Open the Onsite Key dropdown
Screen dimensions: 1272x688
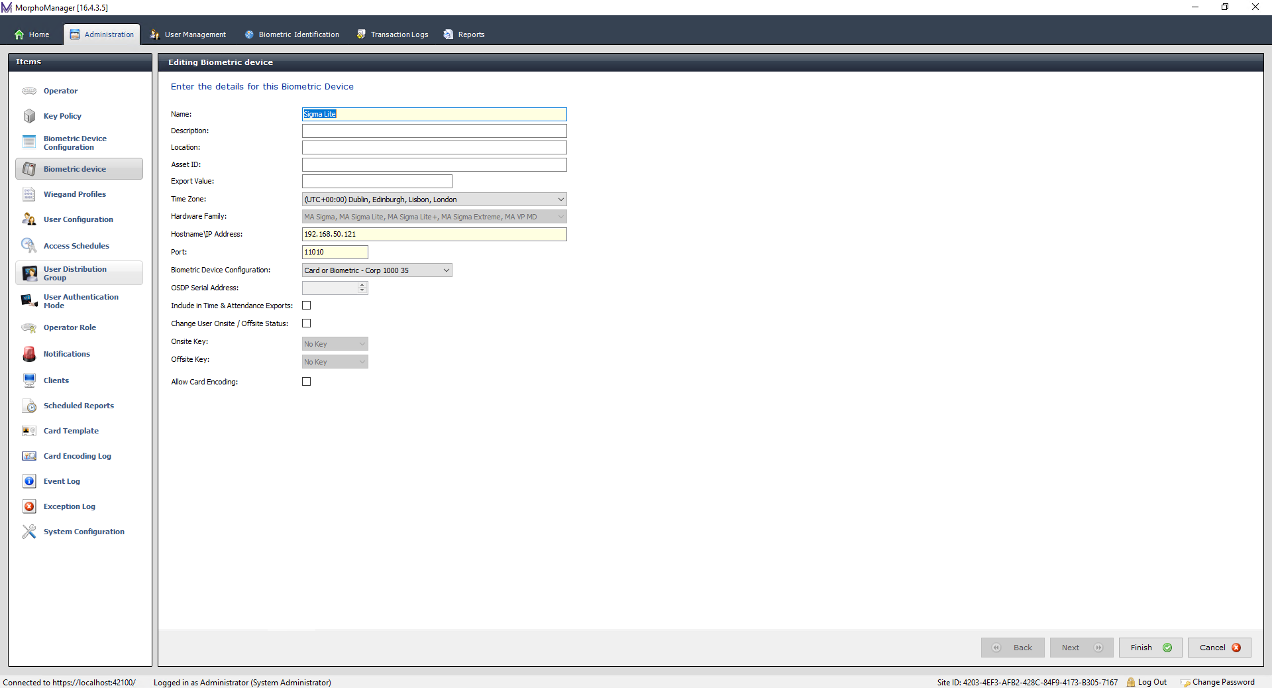[x=335, y=344]
